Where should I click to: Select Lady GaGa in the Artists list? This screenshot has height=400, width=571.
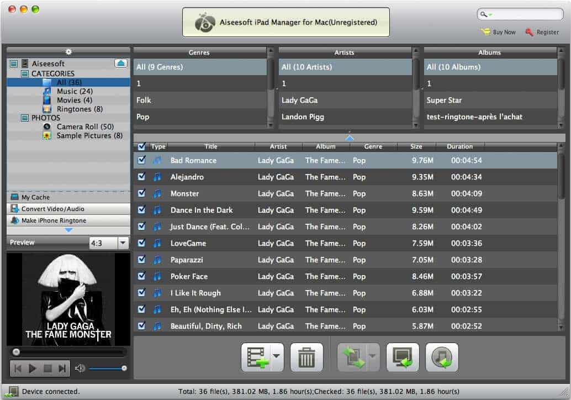pos(345,100)
